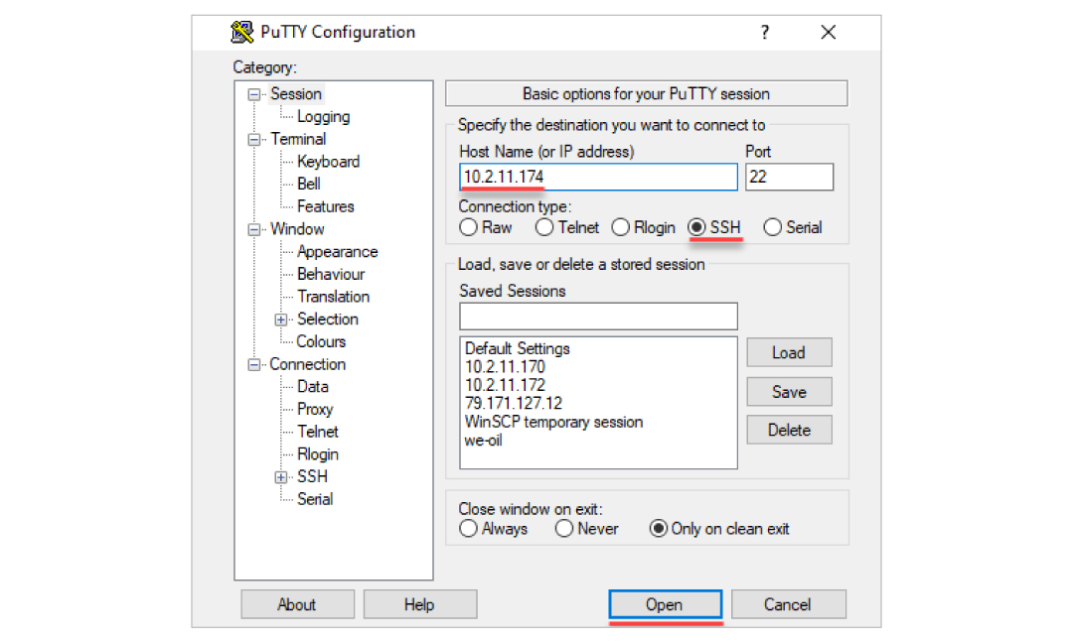Select the SSH connection type
The image size is (1073, 642).
pyautogui.click(x=697, y=227)
